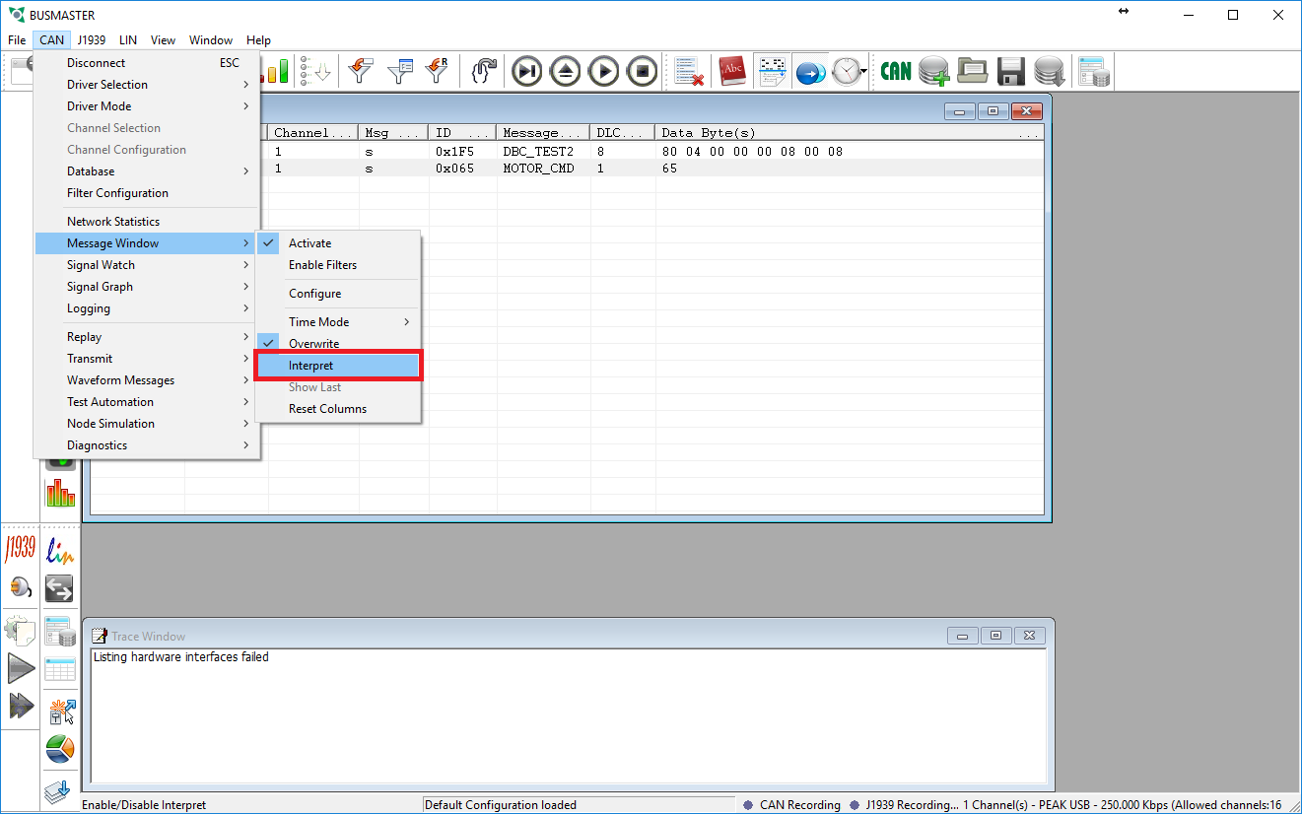Click the filter funnel icon marked R
The height and width of the screenshot is (814, 1302).
click(437, 71)
